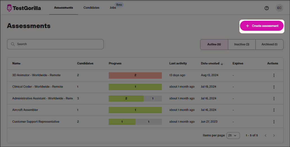Sort by the Name column header
Image resolution: width=290 pixels, height=147 pixels.
[16, 63]
